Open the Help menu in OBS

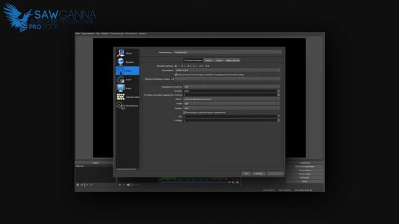(143, 34)
